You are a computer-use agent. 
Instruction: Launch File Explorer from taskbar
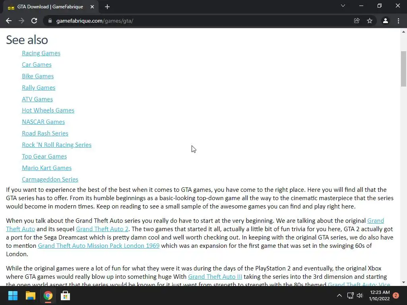pyautogui.click(x=30, y=295)
